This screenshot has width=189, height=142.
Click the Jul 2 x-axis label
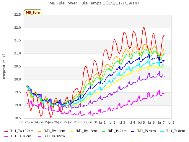(112, 122)
